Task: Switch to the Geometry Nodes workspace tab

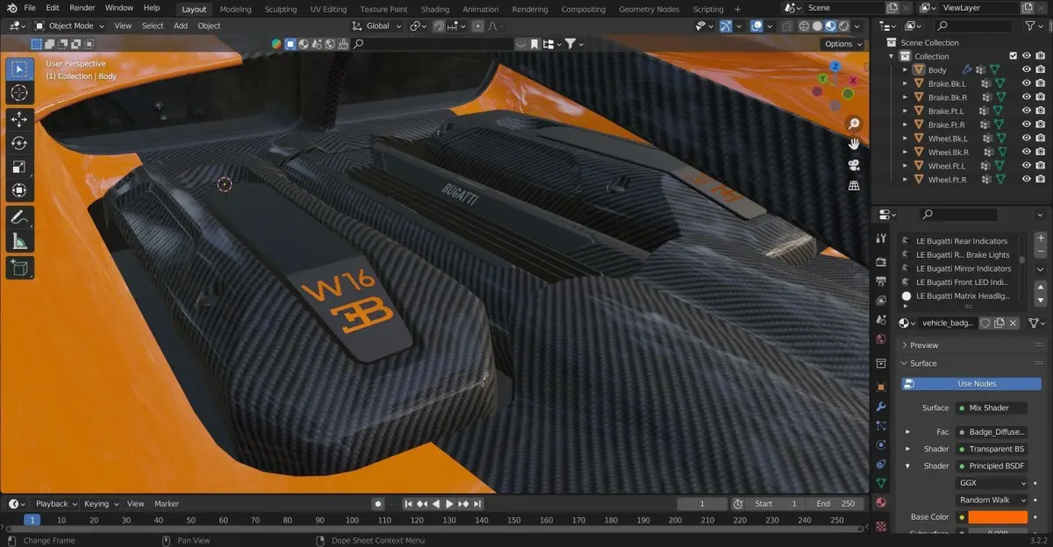Action: click(648, 9)
